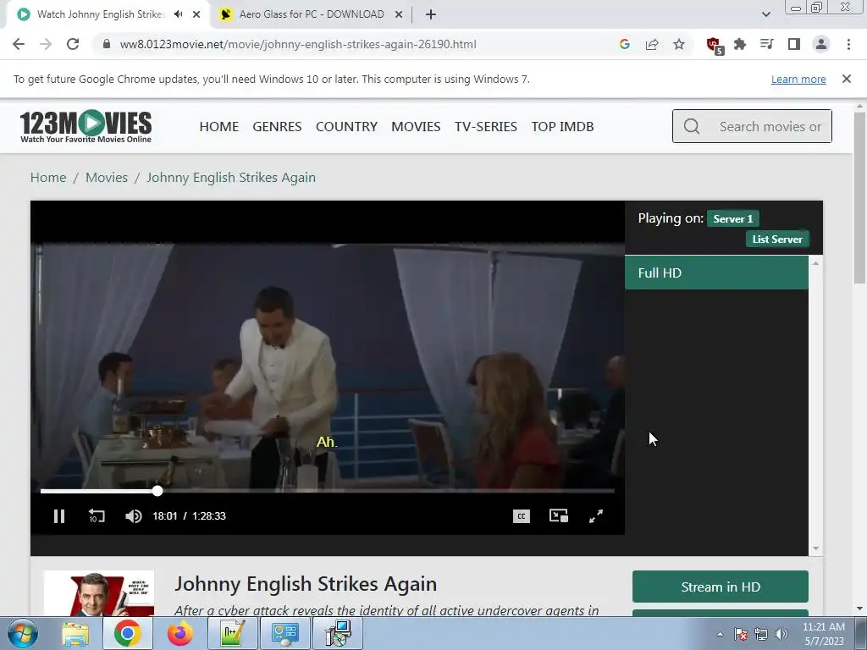The height and width of the screenshot is (650, 867).
Task: Open the Google icon in address bar
Action: 624,44
